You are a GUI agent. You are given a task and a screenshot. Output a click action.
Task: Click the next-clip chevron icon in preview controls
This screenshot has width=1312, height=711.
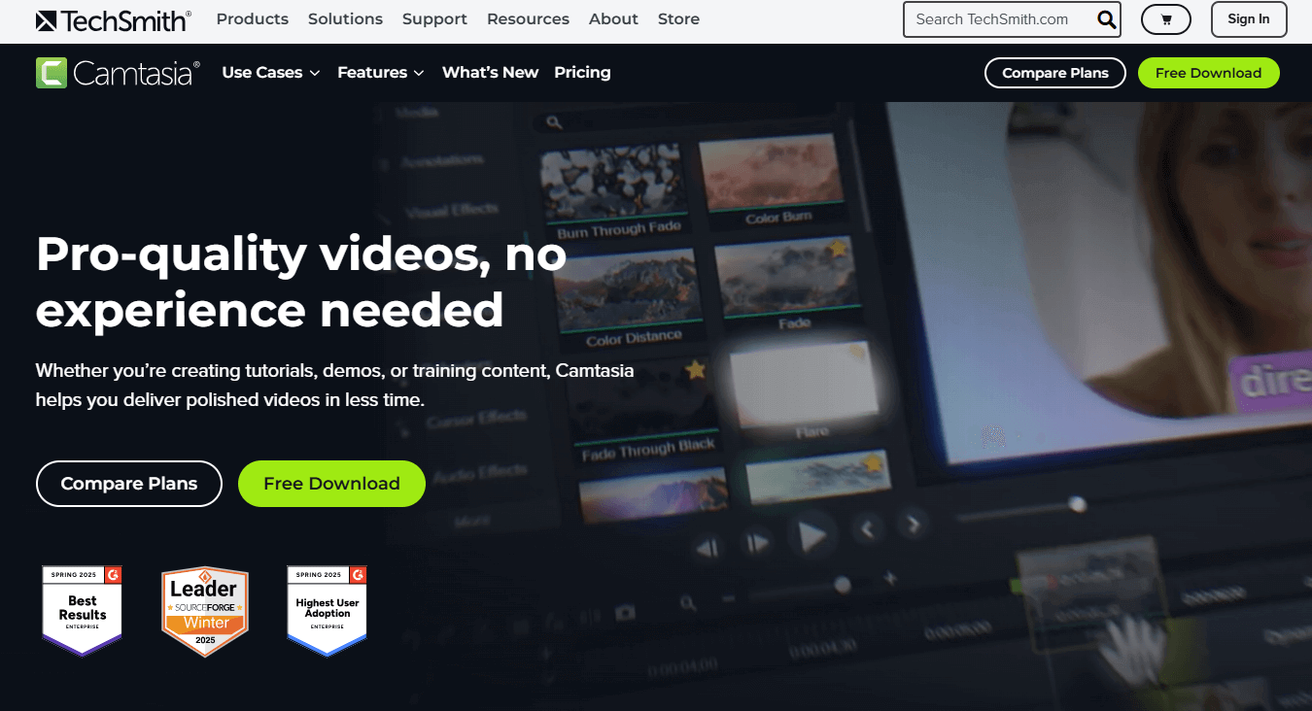coord(912,525)
